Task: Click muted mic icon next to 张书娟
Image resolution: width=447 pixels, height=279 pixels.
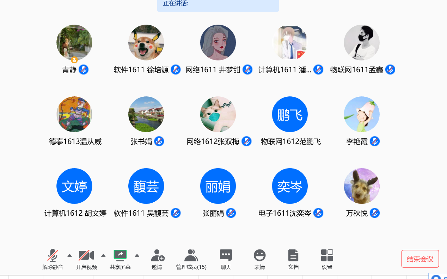Action: tap(159, 141)
